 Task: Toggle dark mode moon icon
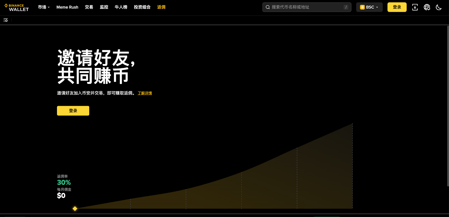[439, 7]
